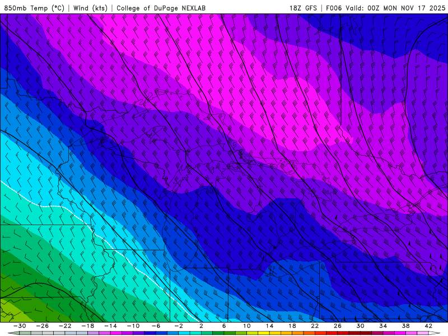This screenshot has width=448, height=336.
Task: Click the 38 colorbar label
Action: [405, 326]
